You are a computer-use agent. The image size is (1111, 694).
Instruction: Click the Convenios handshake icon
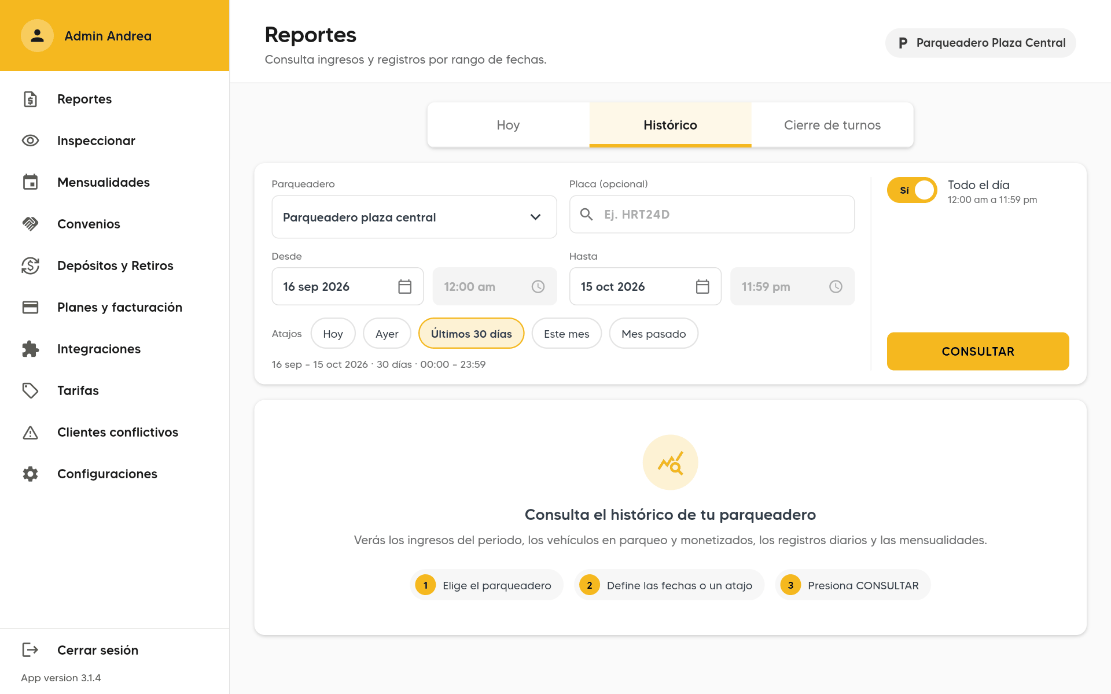coord(30,224)
